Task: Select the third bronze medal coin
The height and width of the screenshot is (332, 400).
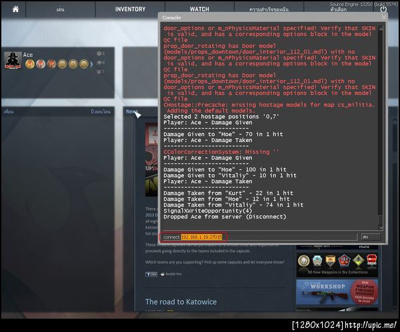Action: (51, 64)
